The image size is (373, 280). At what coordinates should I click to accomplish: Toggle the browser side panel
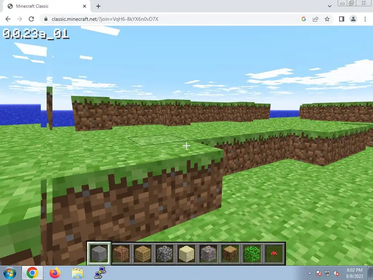(342, 19)
